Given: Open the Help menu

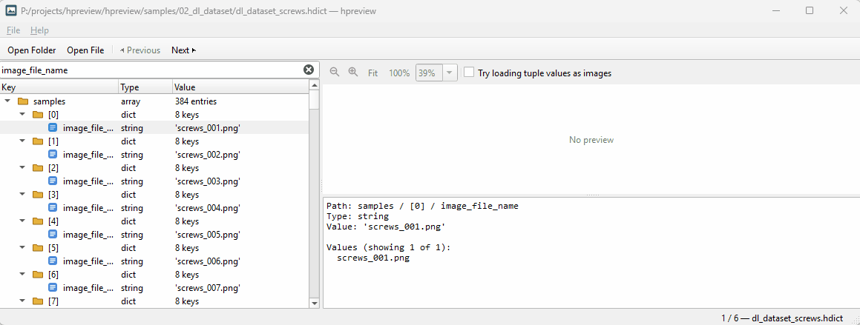Looking at the screenshot, I should click(x=39, y=30).
